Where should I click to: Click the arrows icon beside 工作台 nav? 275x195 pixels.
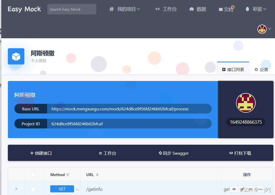pos(158,9)
